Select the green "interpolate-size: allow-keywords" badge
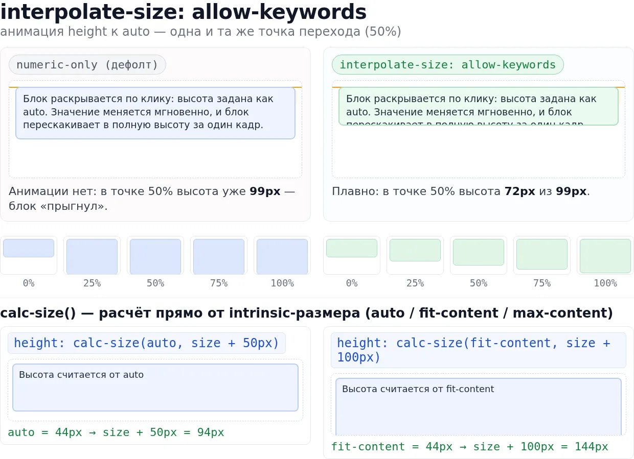634x459 pixels. [x=448, y=65]
